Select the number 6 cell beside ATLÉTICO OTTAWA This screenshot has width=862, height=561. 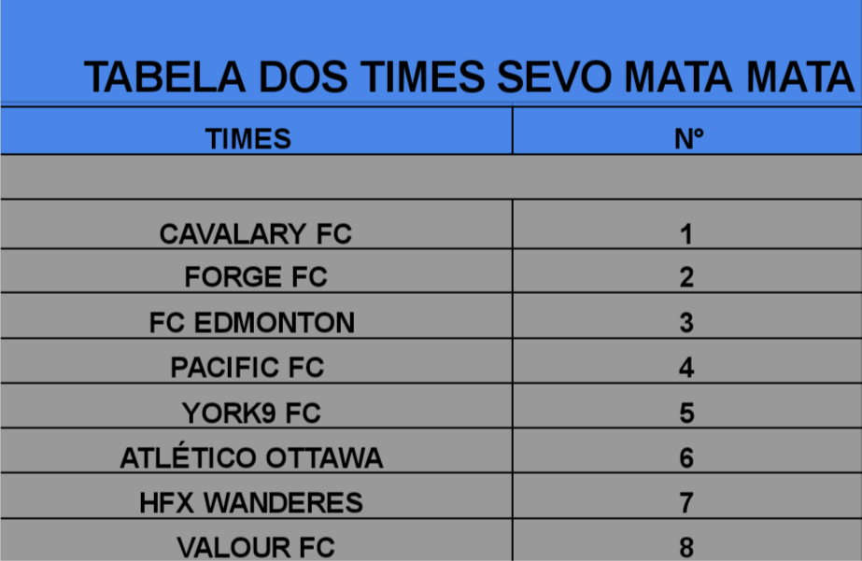pyautogui.click(x=686, y=458)
